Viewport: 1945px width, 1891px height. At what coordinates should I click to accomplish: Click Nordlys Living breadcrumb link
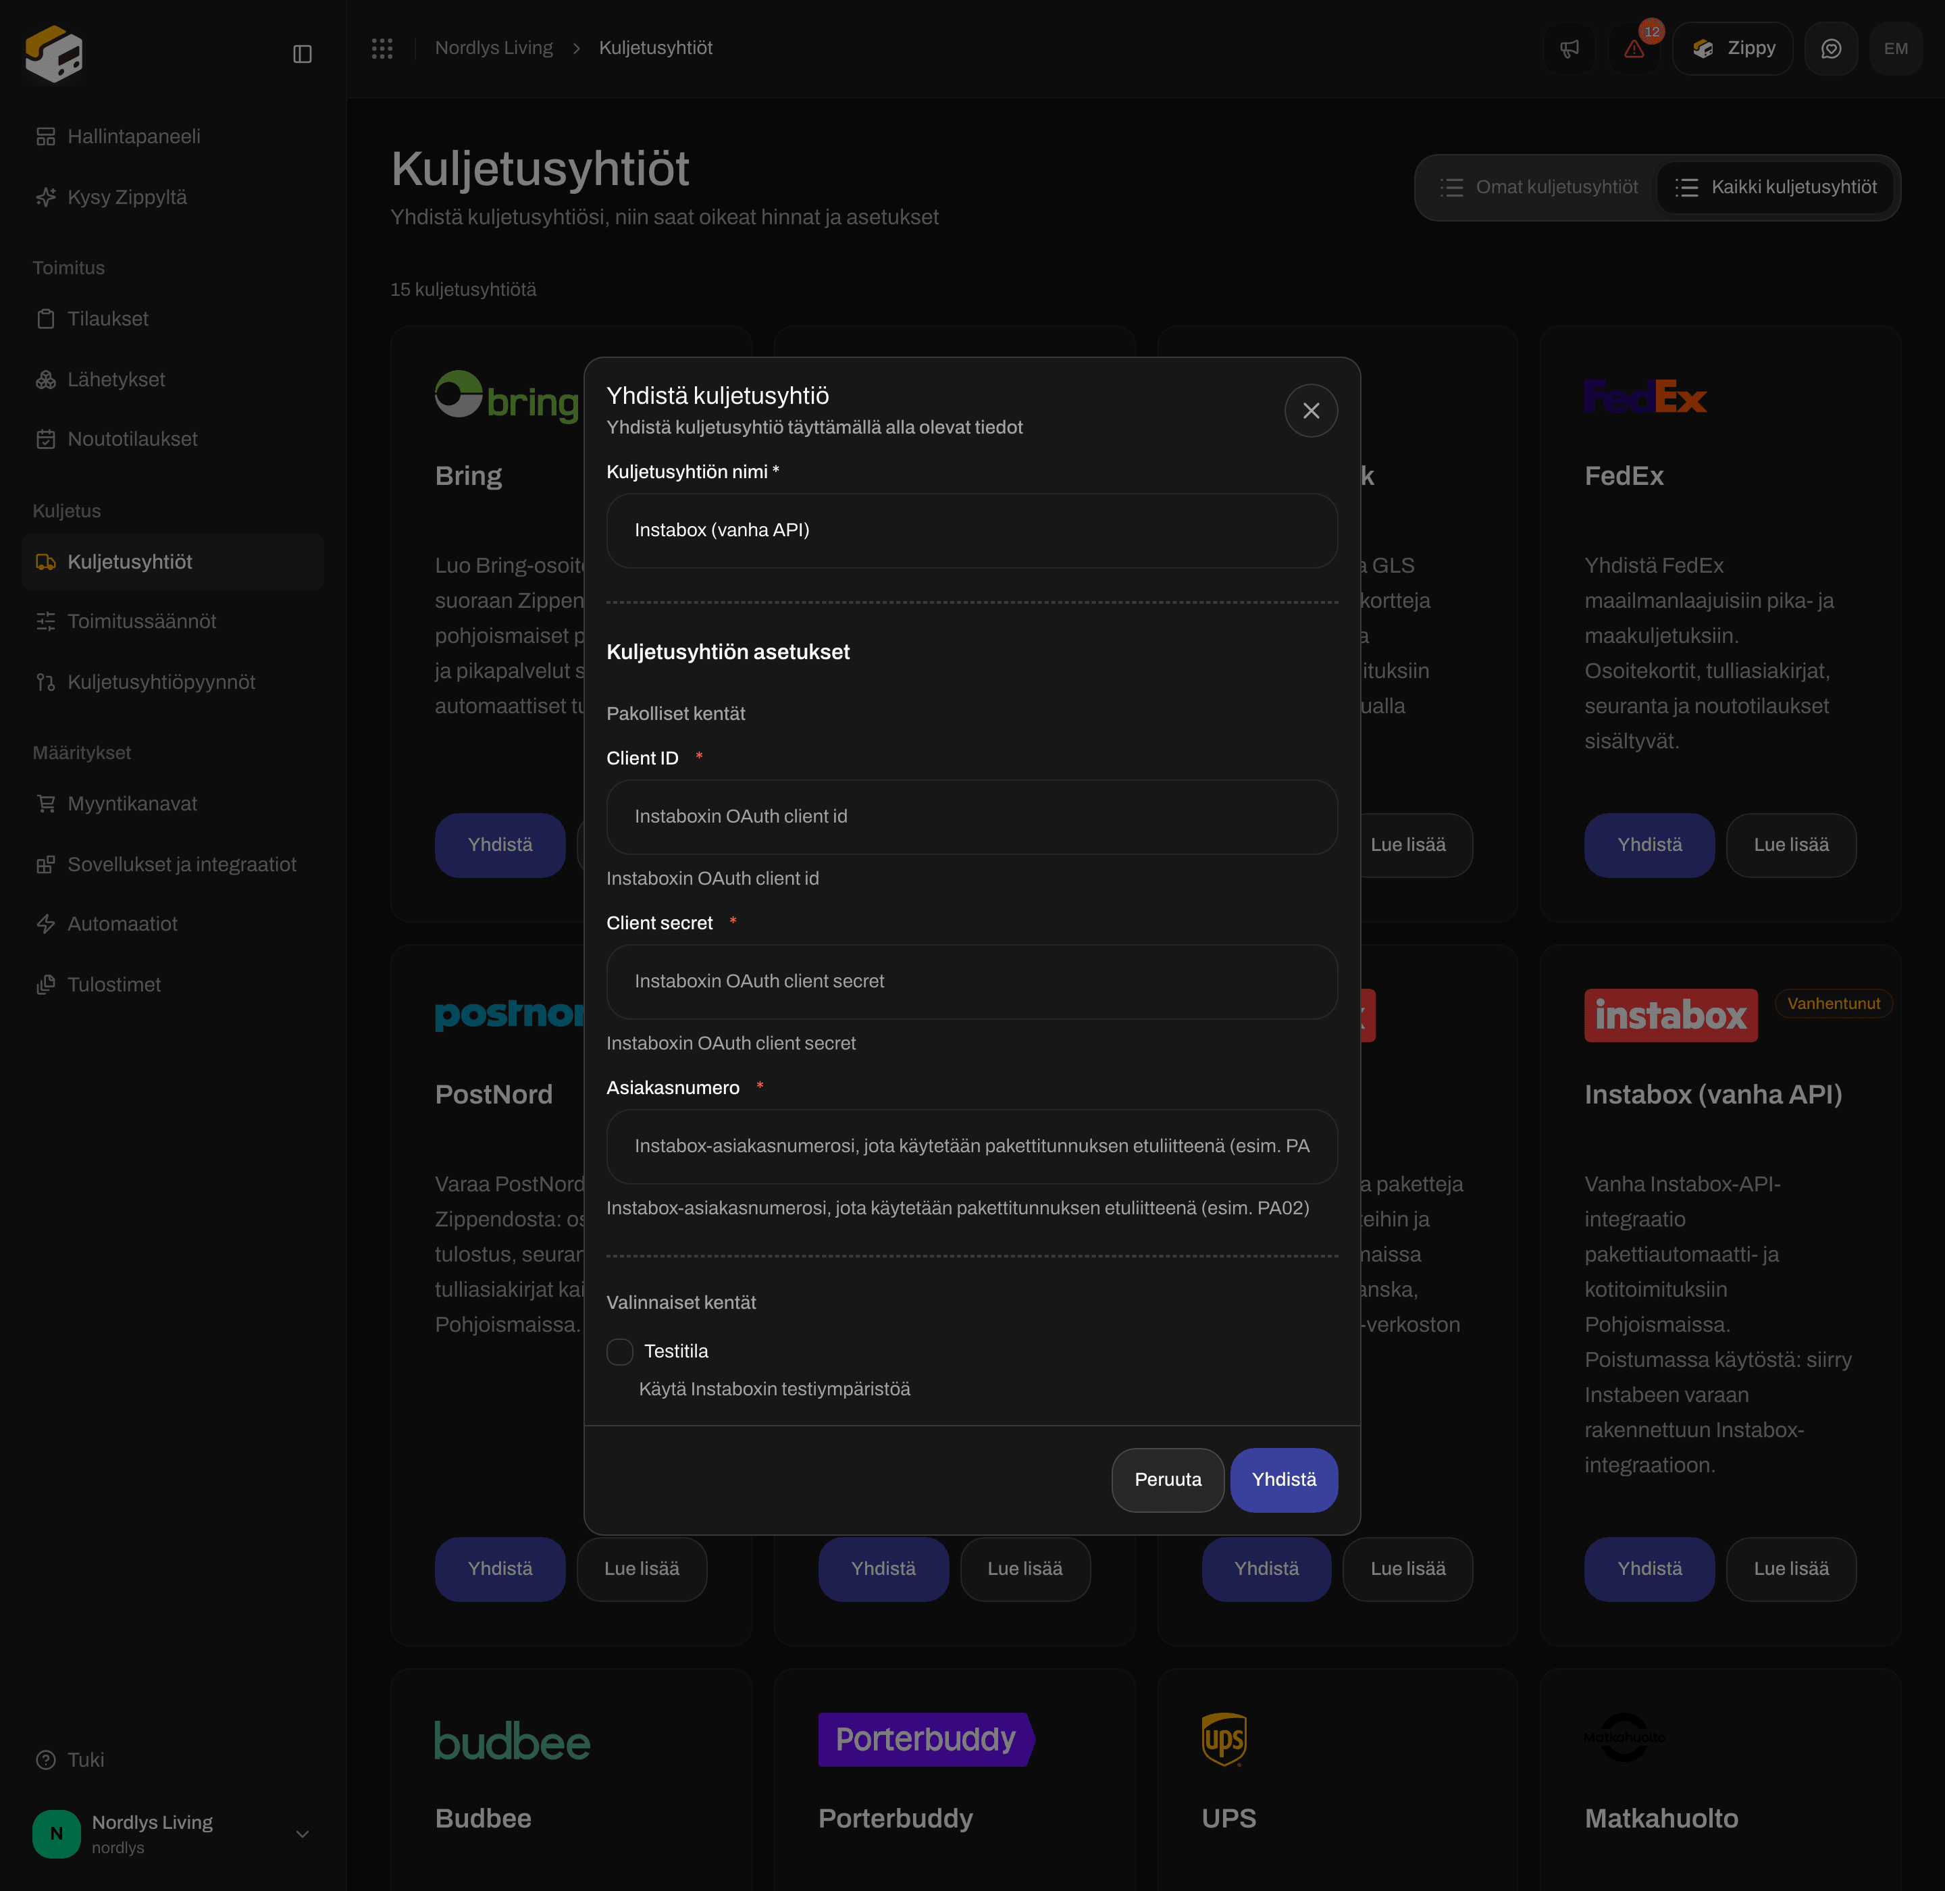pos(494,48)
